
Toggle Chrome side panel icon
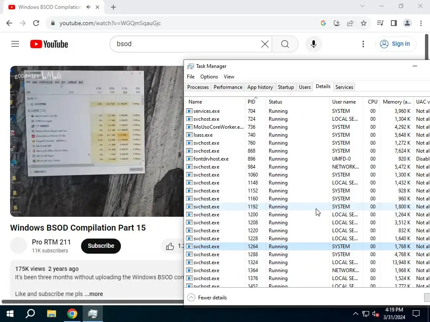394,23
